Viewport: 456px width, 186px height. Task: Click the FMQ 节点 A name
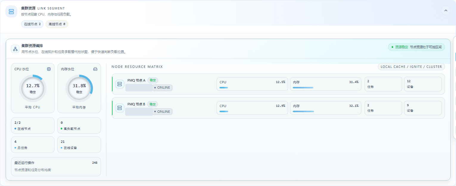[136, 80]
